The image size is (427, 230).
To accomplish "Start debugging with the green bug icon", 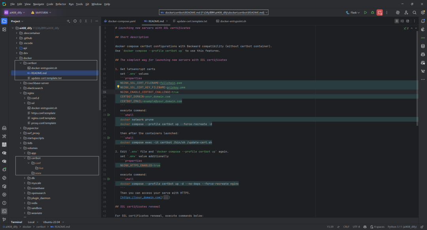I will click(x=372, y=13).
